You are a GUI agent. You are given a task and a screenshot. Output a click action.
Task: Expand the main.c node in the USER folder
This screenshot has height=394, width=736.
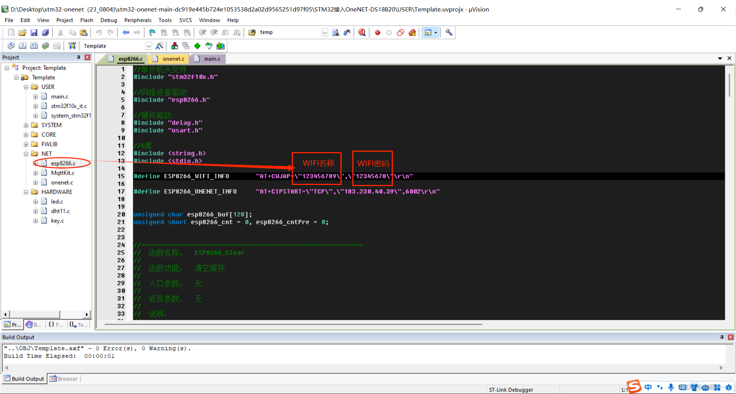click(36, 97)
